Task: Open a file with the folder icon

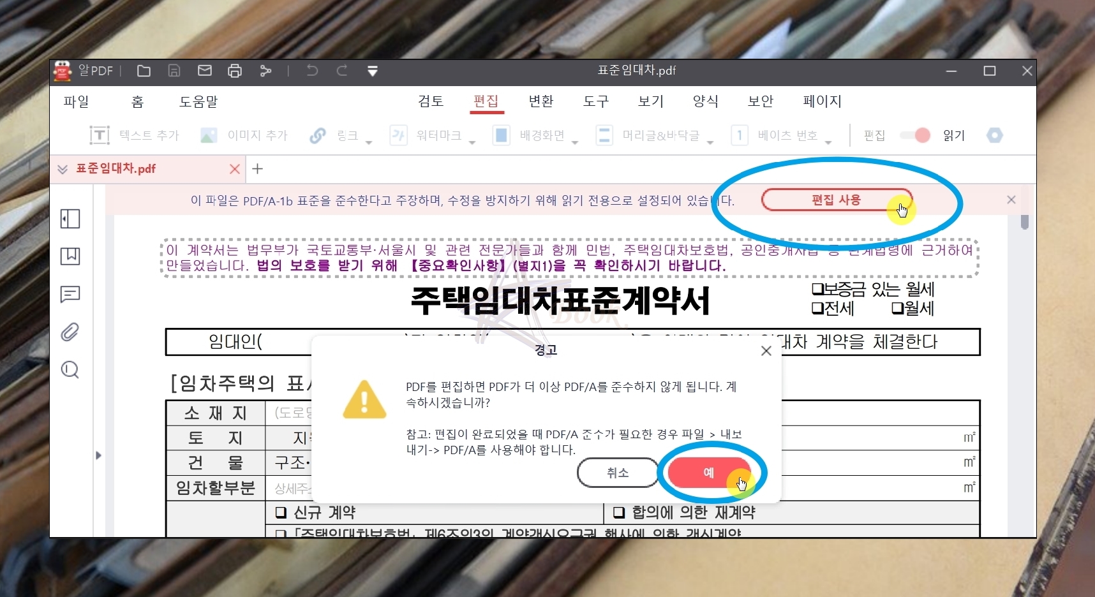Action: tap(144, 71)
